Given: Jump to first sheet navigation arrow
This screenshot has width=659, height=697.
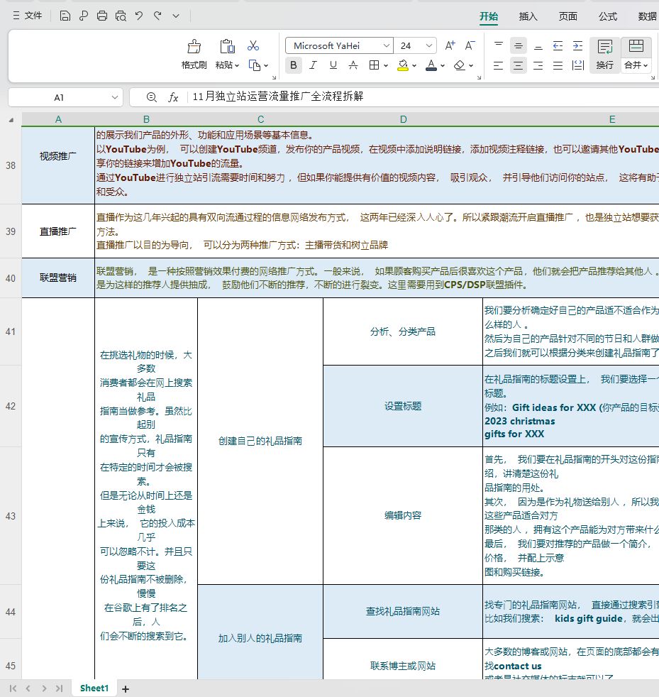Looking at the screenshot, I should pos(13,688).
